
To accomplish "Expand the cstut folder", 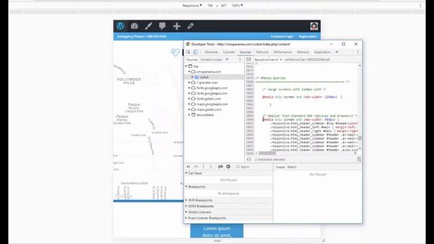I will (193, 77).
